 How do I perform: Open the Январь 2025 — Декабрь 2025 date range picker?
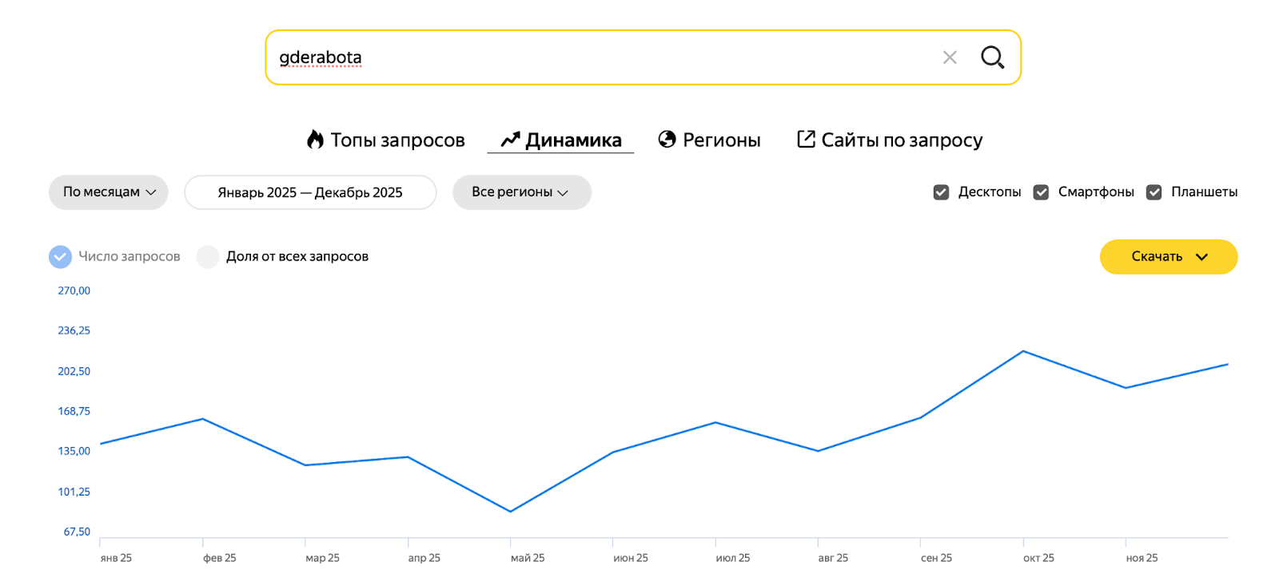coord(310,192)
